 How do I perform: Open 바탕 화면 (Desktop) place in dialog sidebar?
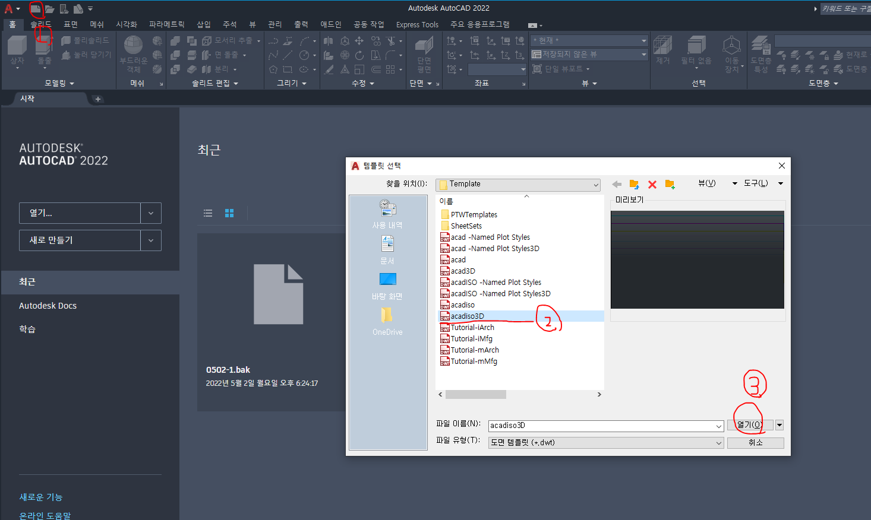[x=387, y=286]
